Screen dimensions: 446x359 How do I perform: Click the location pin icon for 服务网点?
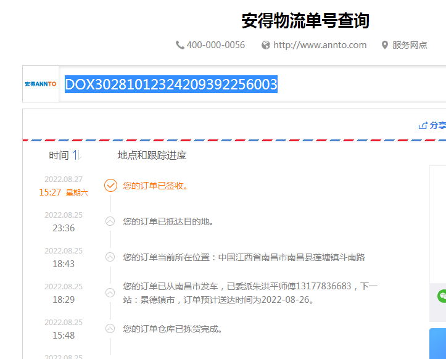coord(384,45)
